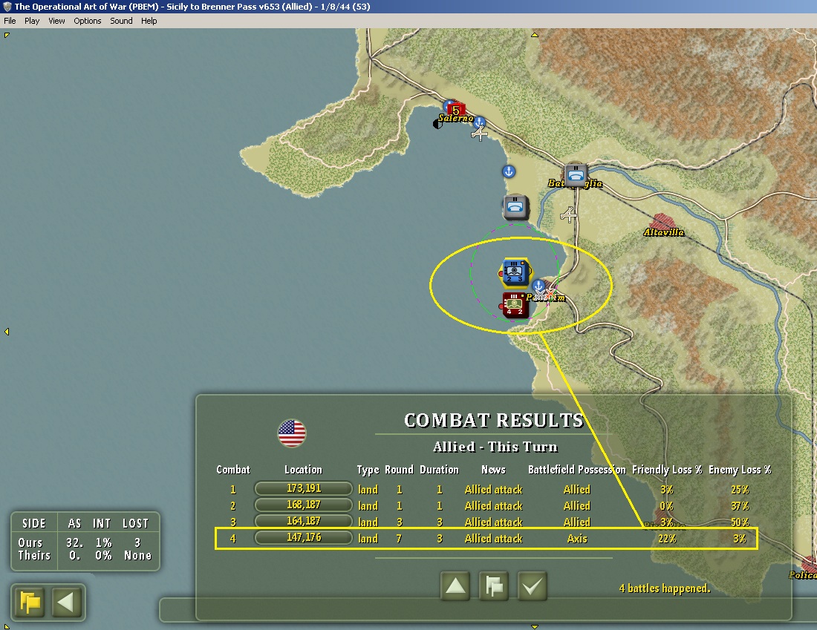The image size is (817, 630).
Task: Go to location 164,187
Action: click(304, 521)
